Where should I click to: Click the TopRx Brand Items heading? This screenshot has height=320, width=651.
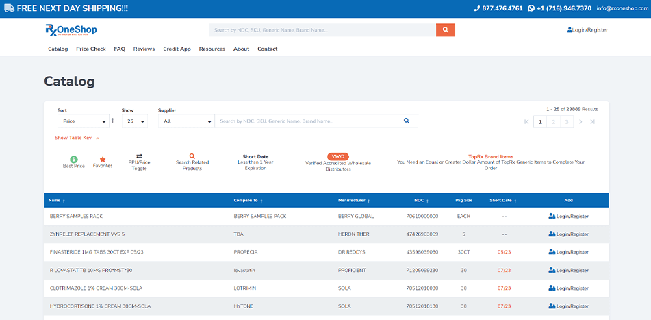pos(491,157)
